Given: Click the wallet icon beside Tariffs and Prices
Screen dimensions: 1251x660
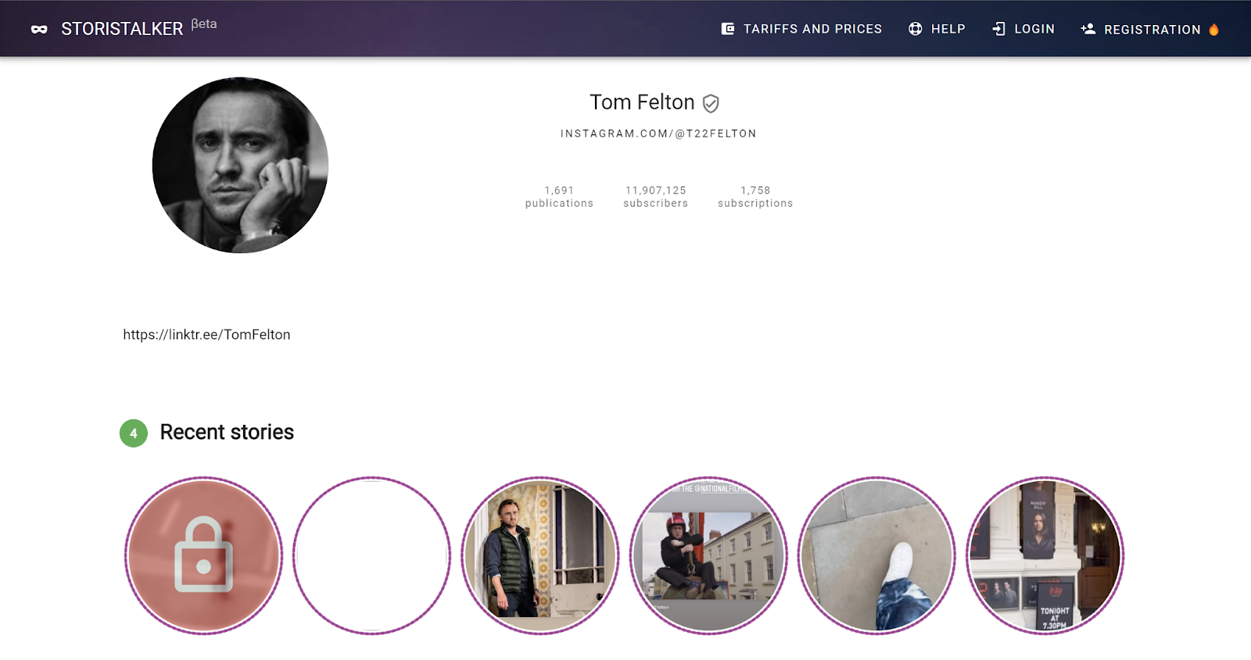Looking at the screenshot, I should click(728, 29).
